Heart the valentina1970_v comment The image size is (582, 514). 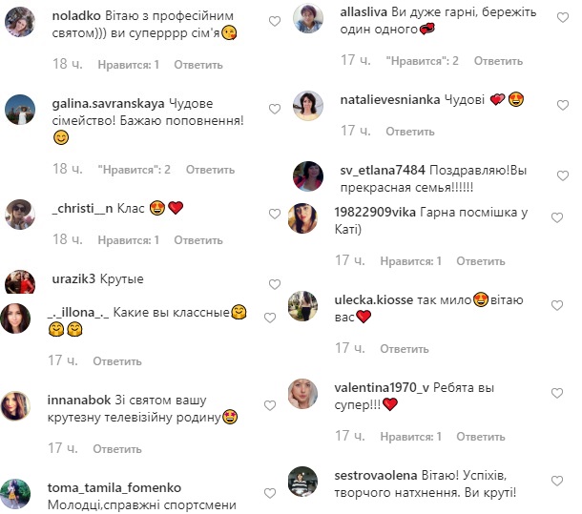[557, 394]
